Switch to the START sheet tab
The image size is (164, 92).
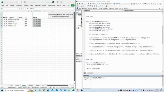(11, 85)
